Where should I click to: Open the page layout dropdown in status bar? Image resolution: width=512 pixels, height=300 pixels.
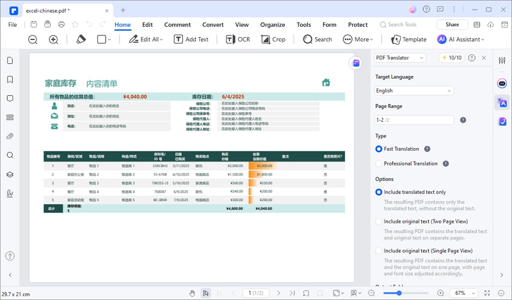point(339,293)
